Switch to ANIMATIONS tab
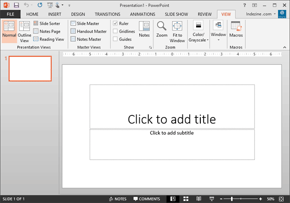 coord(142,14)
